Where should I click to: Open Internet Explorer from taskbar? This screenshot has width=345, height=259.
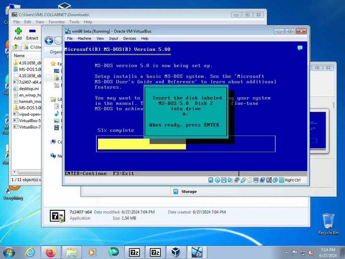30,252
